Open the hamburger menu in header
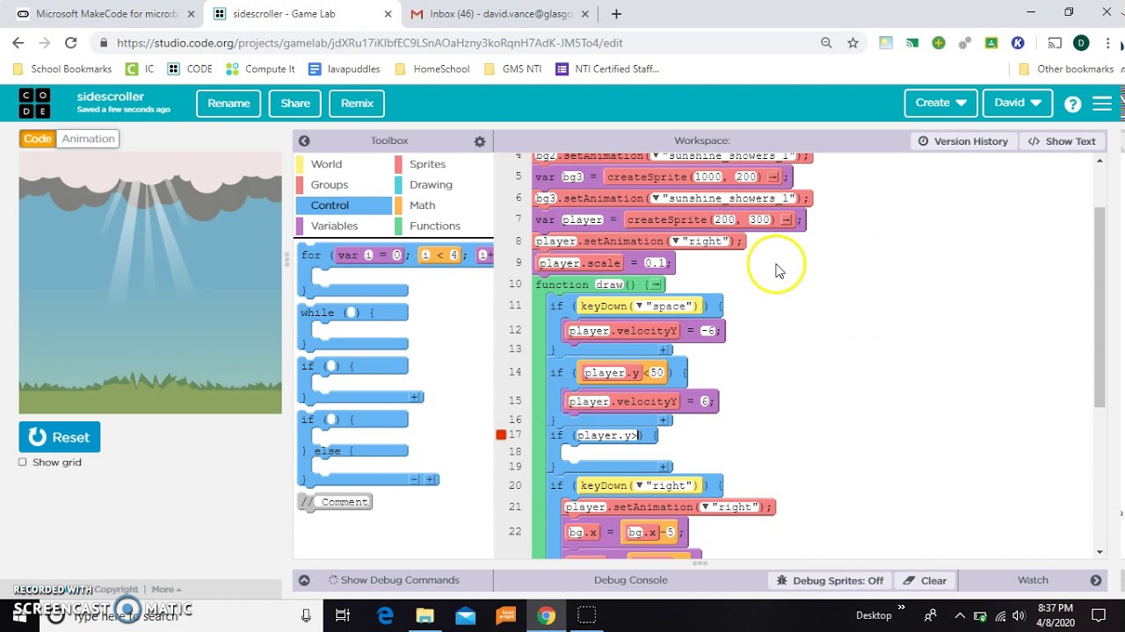The width and height of the screenshot is (1125, 632). pos(1102,104)
